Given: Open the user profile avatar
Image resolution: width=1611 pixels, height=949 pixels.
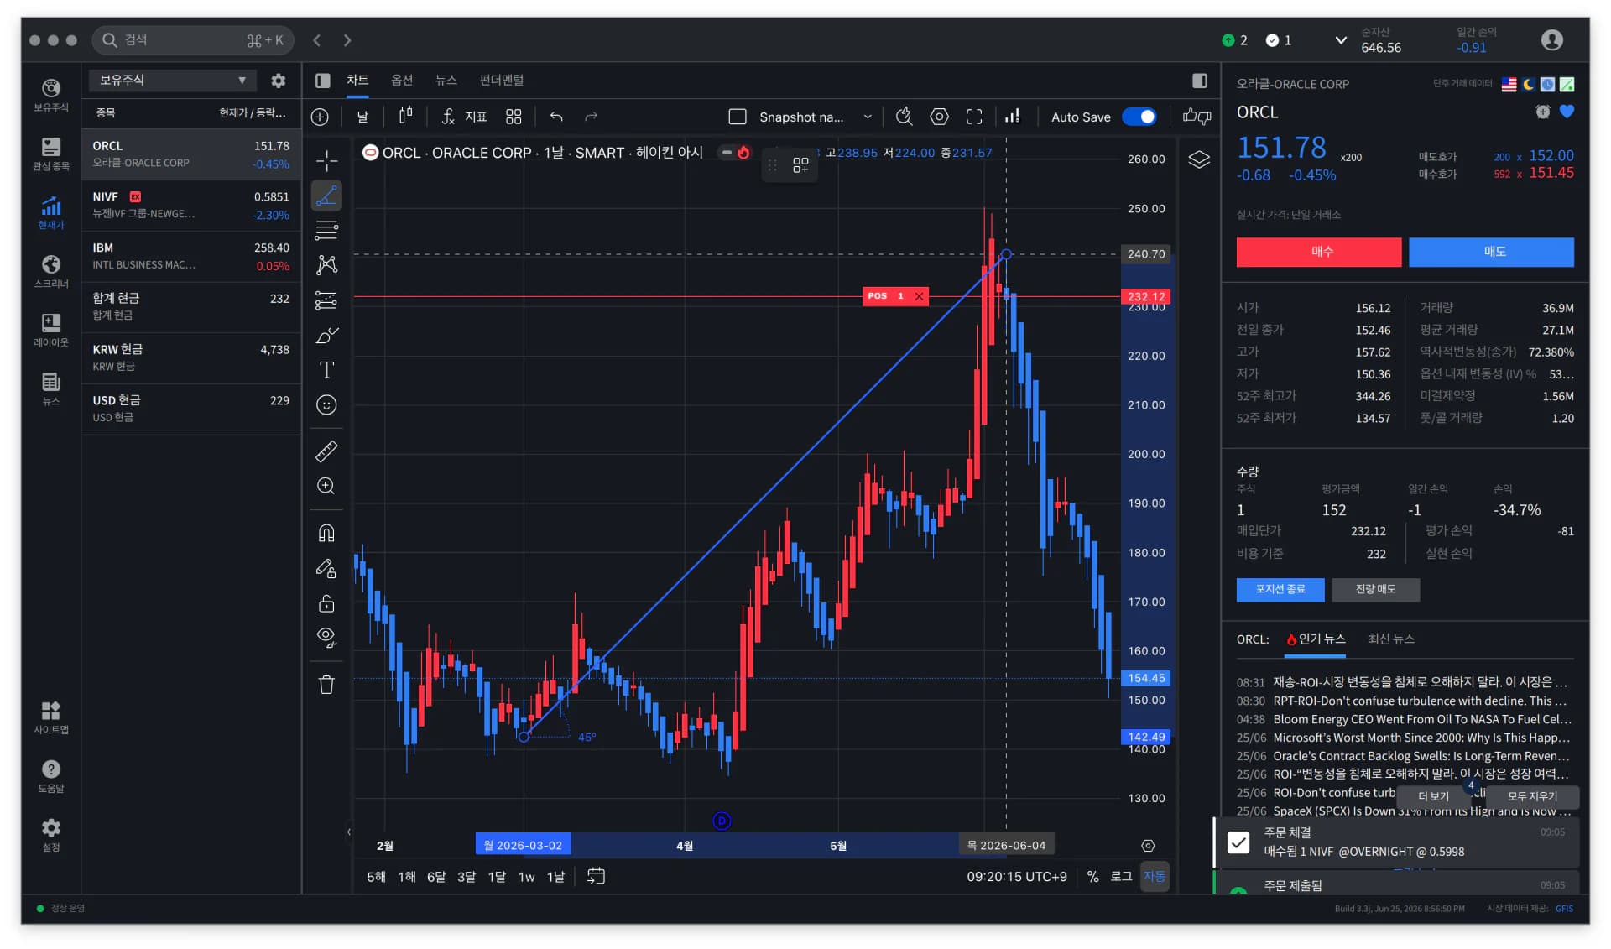Looking at the screenshot, I should point(1552,40).
